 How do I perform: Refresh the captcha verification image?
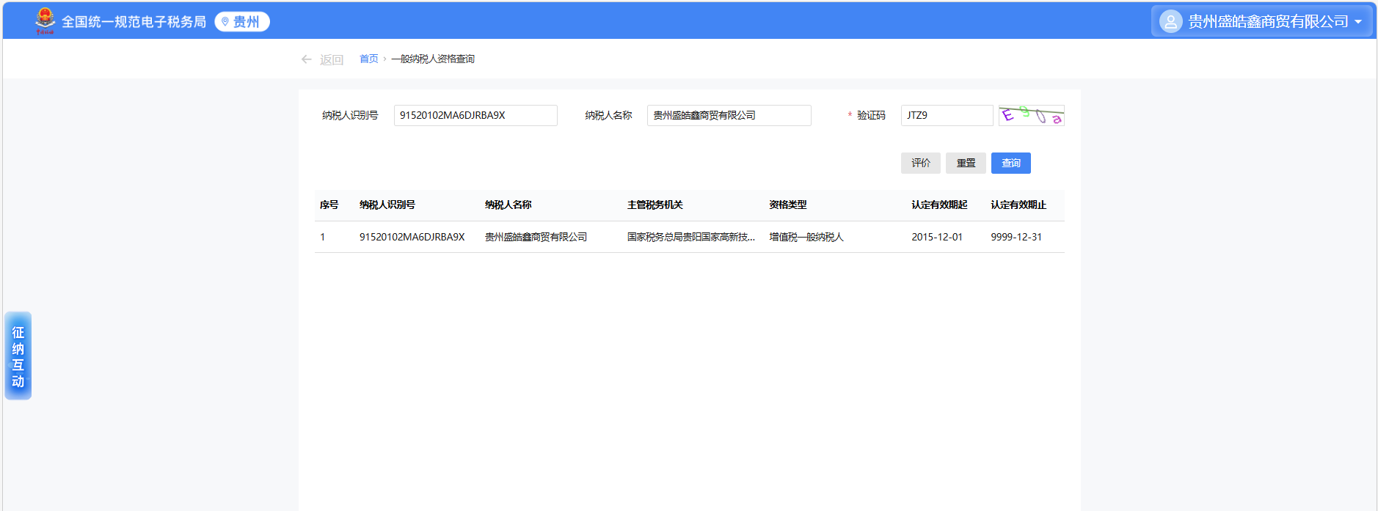click(1031, 116)
